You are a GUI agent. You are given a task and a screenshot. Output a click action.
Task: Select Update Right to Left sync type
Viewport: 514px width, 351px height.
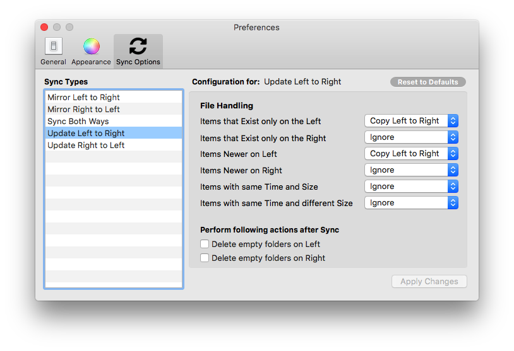(x=86, y=146)
